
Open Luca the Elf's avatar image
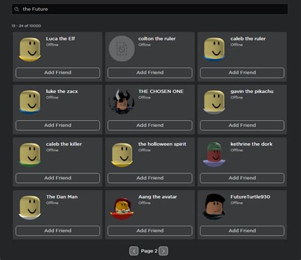tap(30, 50)
